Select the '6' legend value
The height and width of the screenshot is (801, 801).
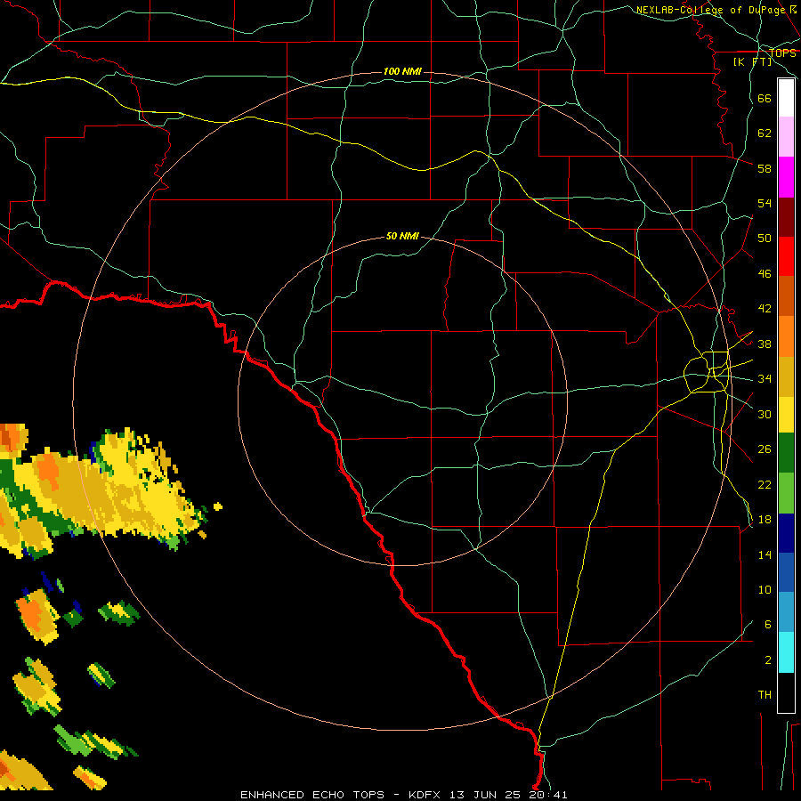coord(767,624)
